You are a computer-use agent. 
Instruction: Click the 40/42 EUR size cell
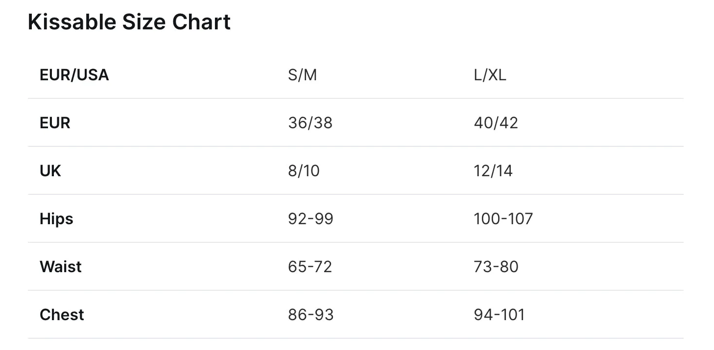(496, 123)
